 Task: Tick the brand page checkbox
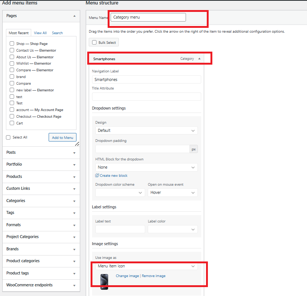(12, 77)
